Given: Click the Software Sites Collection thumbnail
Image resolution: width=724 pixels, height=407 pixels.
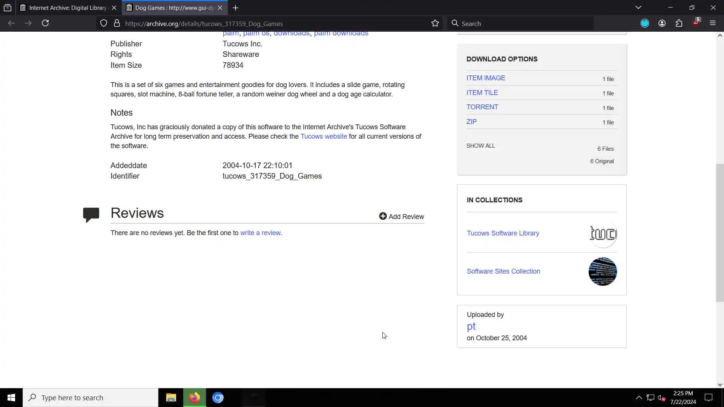Looking at the screenshot, I should pyautogui.click(x=602, y=271).
